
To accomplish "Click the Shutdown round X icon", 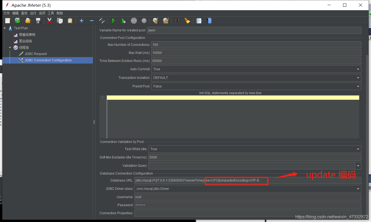I will [144, 21].
